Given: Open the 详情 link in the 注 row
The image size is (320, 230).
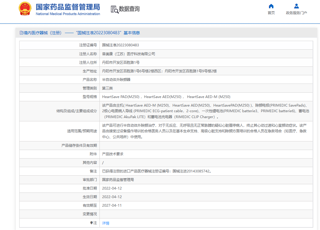Looking at the screenshot, I should 106,223.
